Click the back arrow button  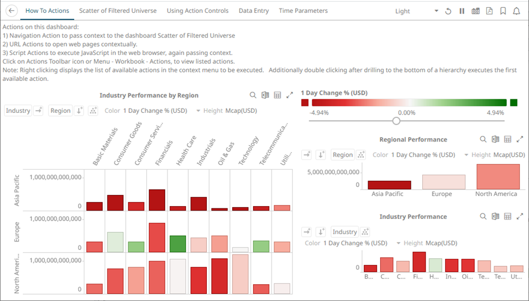12,11
